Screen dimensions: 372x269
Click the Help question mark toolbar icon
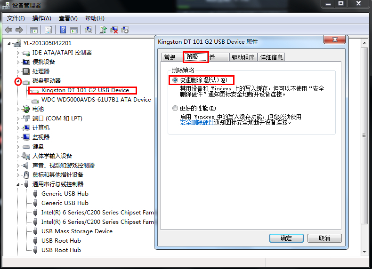pos(63,30)
